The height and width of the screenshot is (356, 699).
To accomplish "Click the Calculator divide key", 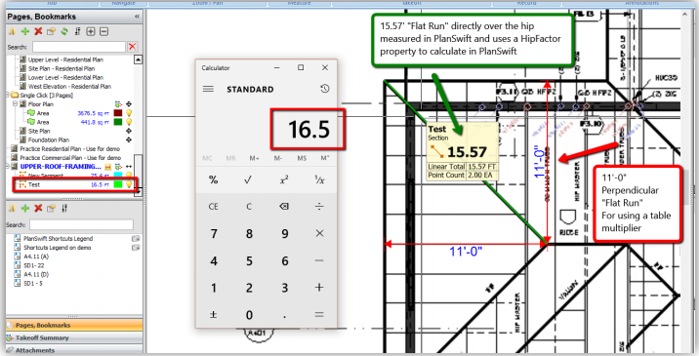I will [x=319, y=207].
